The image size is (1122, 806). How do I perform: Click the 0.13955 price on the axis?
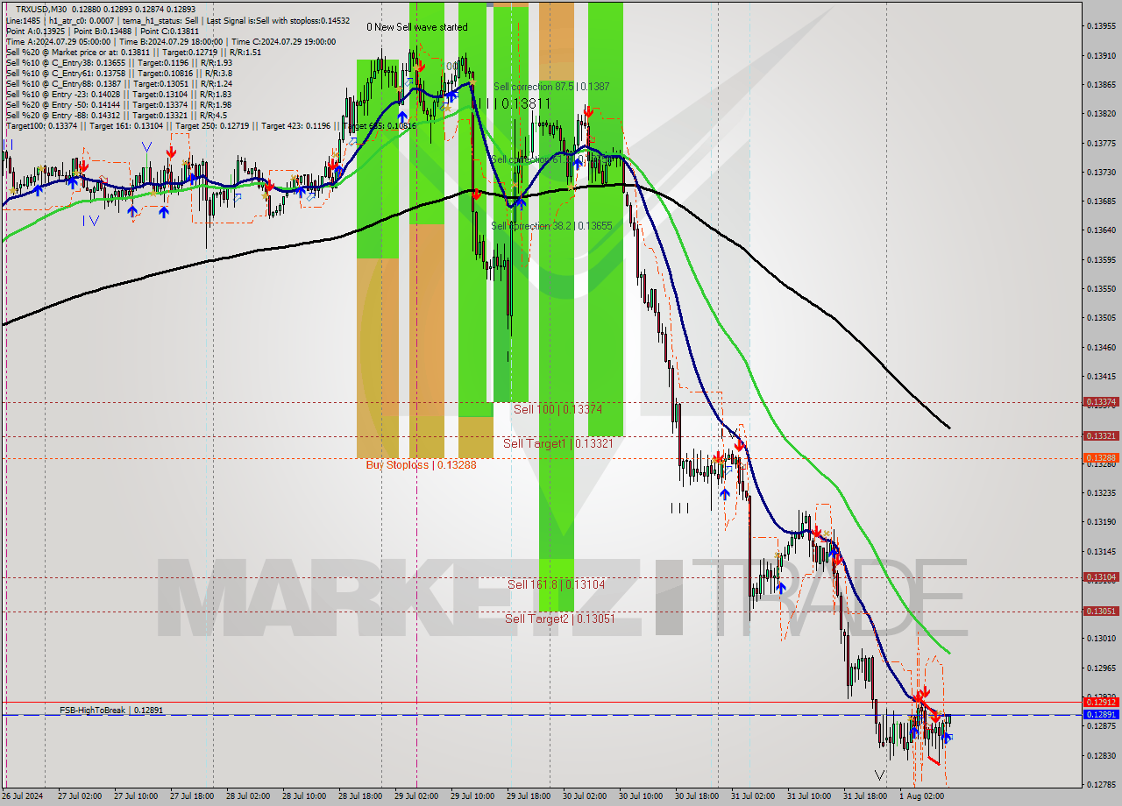(x=1101, y=26)
